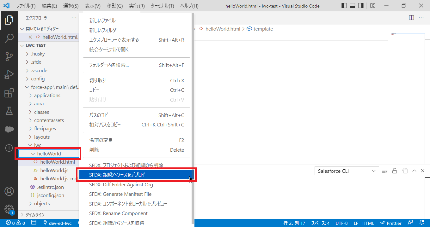Split the editor to the right

tap(411, 18)
